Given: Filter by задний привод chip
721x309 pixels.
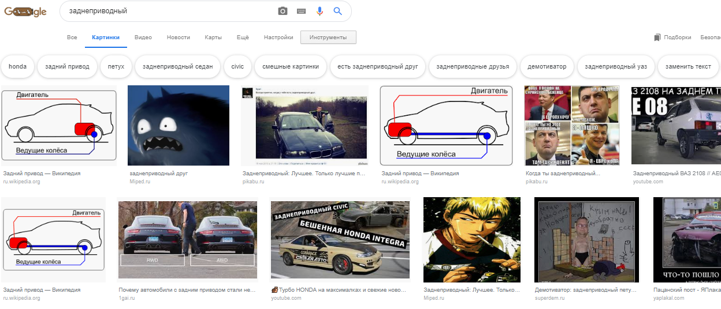Looking at the screenshot, I should point(68,66).
